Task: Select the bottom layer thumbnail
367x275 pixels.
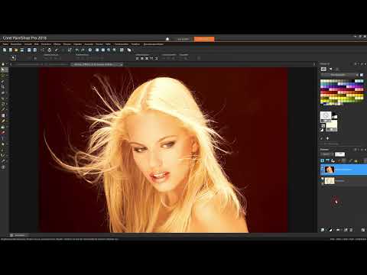Action: click(330, 180)
